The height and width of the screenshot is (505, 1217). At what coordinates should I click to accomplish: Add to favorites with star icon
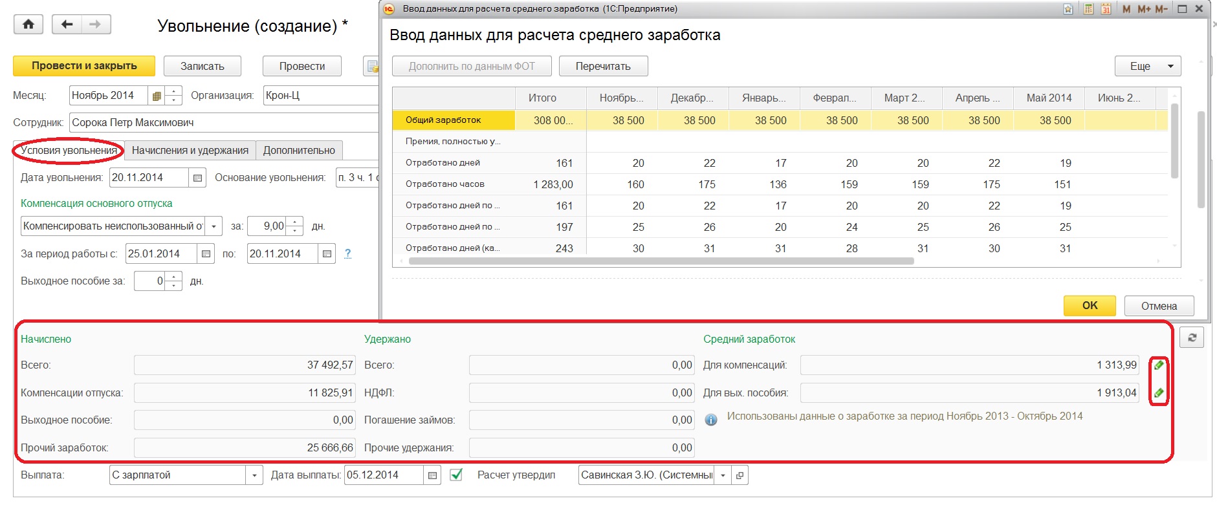point(1068,9)
